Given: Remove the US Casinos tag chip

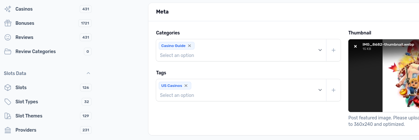Looking at the screenshot, I should pyautogui.click(x=186, y=86).
